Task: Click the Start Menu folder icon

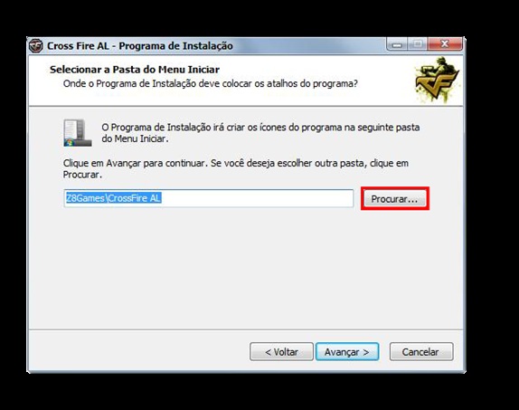Action: [78, 133]
